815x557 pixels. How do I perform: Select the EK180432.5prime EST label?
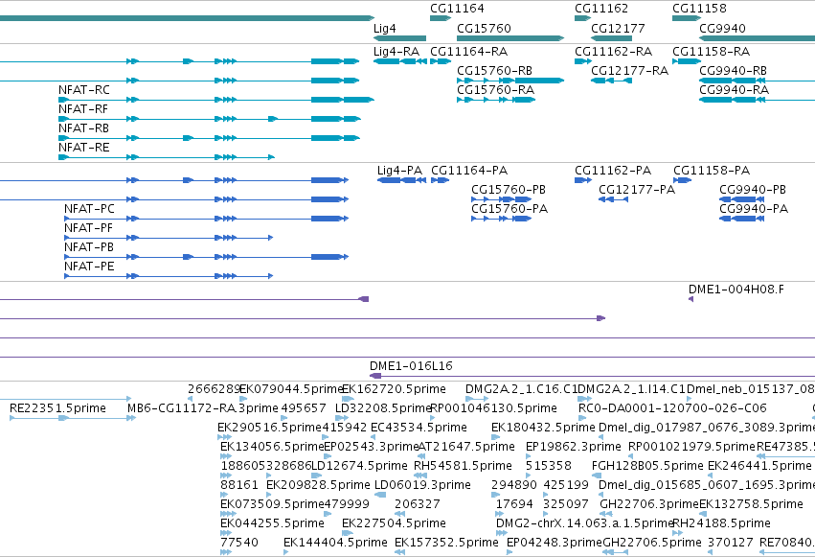pyautogui.click(x=543, y=428)
